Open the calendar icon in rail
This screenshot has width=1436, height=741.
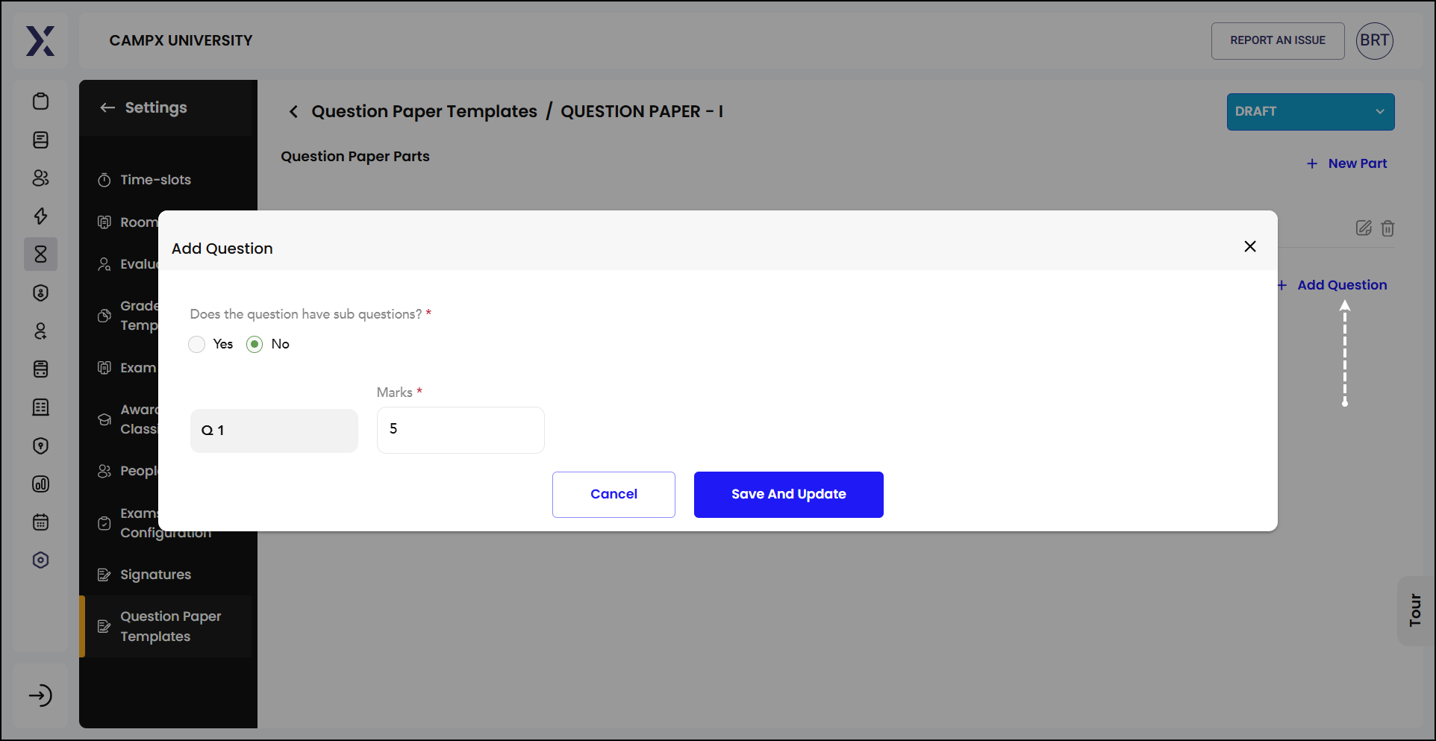pyautogui.click(x=41, y=522)
